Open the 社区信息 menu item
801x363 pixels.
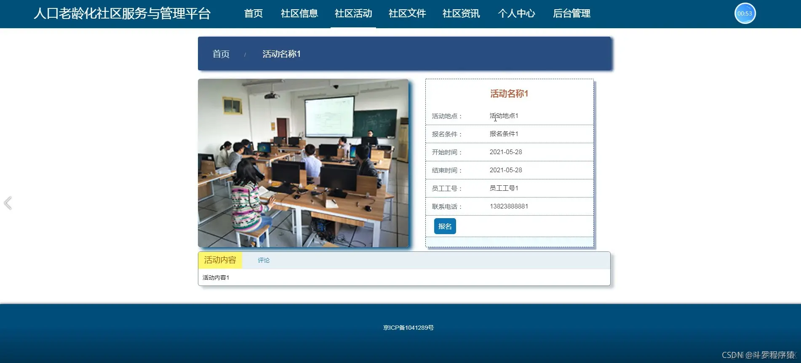tap(299, 13)
